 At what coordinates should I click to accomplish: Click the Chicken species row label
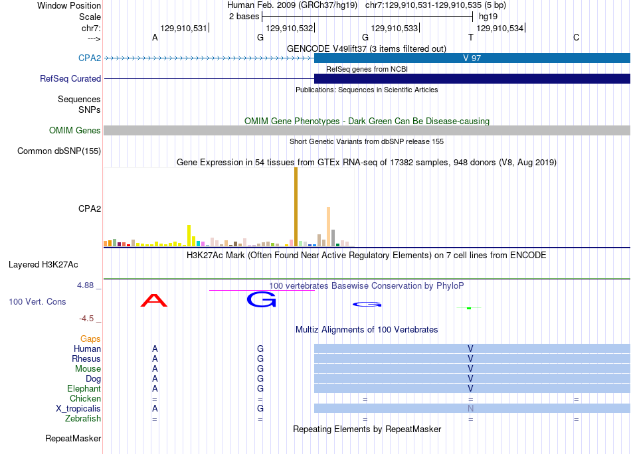pos(85,398)
